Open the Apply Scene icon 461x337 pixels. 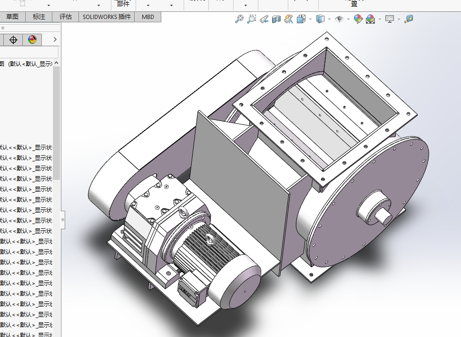click(370, 19)
